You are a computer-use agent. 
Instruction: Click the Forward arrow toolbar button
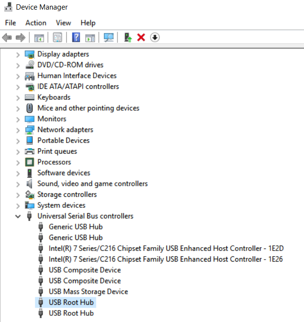pyautogui.click(x=21, y=37)
